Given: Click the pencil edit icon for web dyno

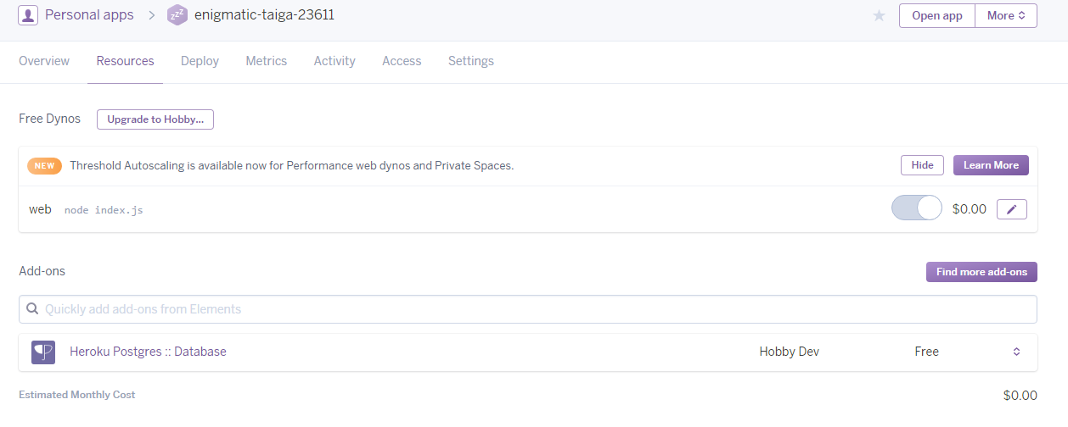Looking at the screenshot, I should pyautogui.click(x=1011, y=209).
